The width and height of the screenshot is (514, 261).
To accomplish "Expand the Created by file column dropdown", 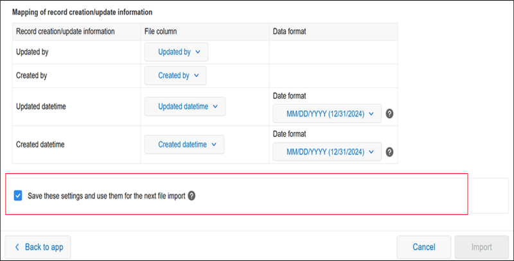I will [175, 75].
